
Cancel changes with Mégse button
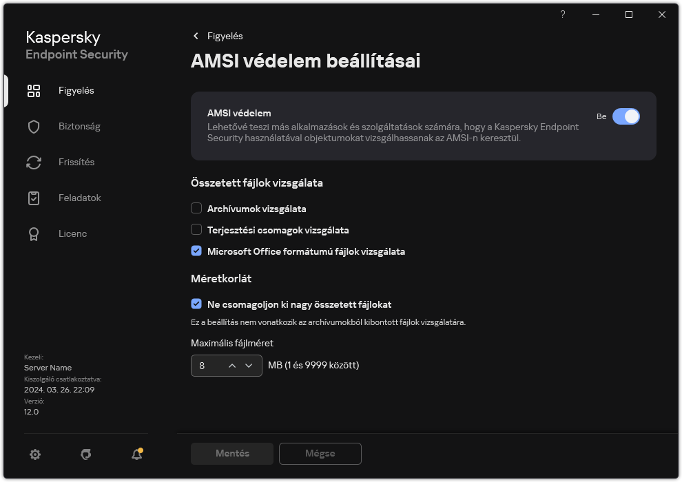[320, 454]
